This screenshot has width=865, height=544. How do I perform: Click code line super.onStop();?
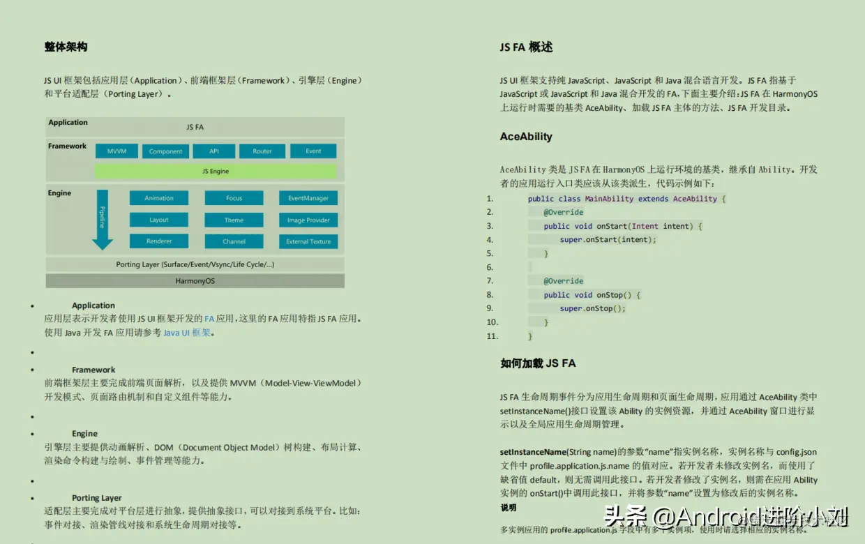tap(593, 308)
